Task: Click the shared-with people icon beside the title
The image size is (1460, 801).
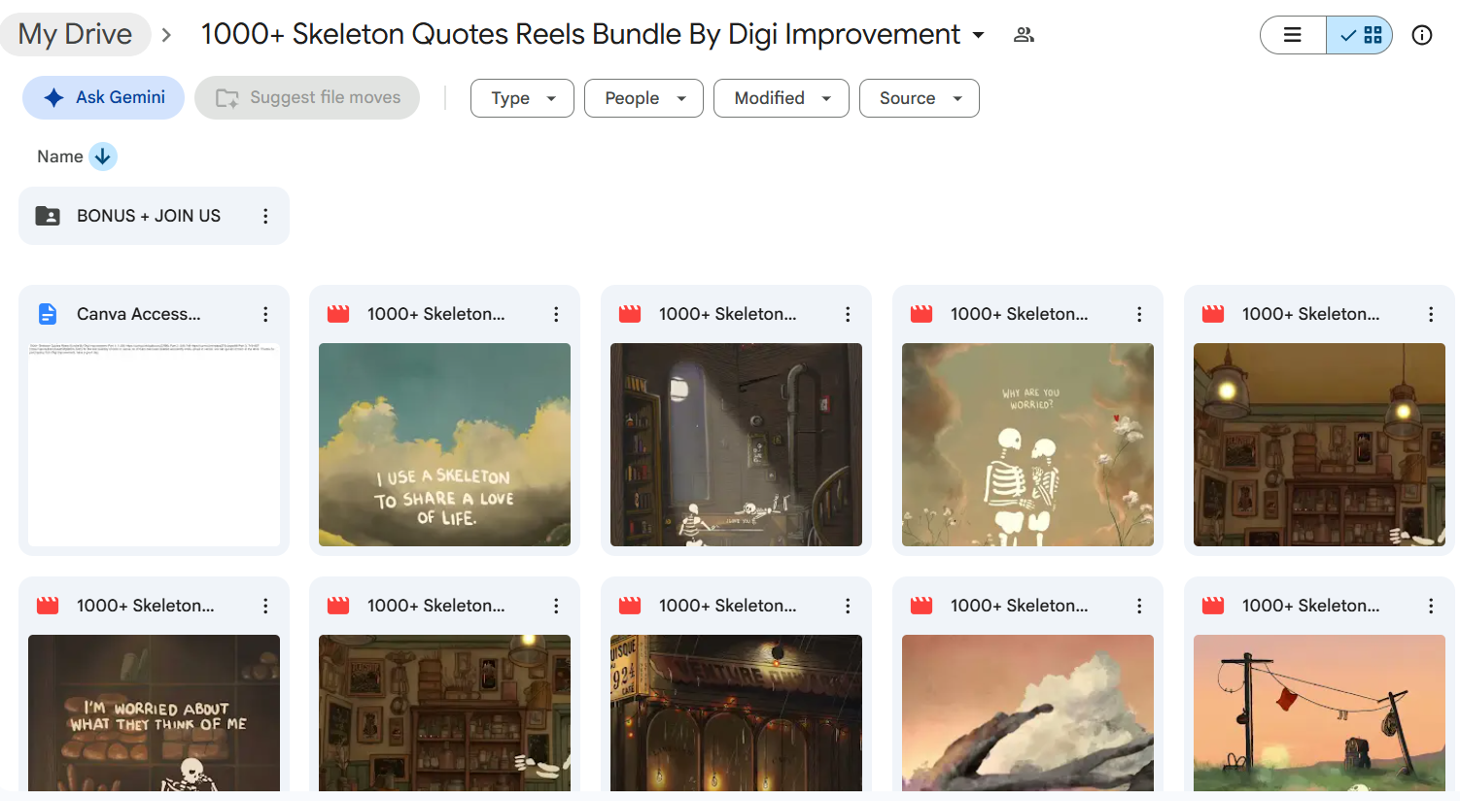Action: (1024, 35)
